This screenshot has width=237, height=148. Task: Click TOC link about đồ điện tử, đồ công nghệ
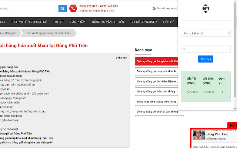21,80
